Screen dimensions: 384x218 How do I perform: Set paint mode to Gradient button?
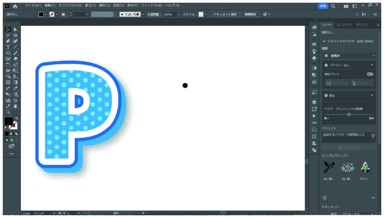12,134
